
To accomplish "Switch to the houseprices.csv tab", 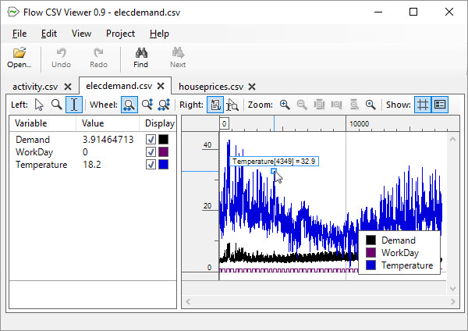I will pyautogui.click(x=211, y=87).
